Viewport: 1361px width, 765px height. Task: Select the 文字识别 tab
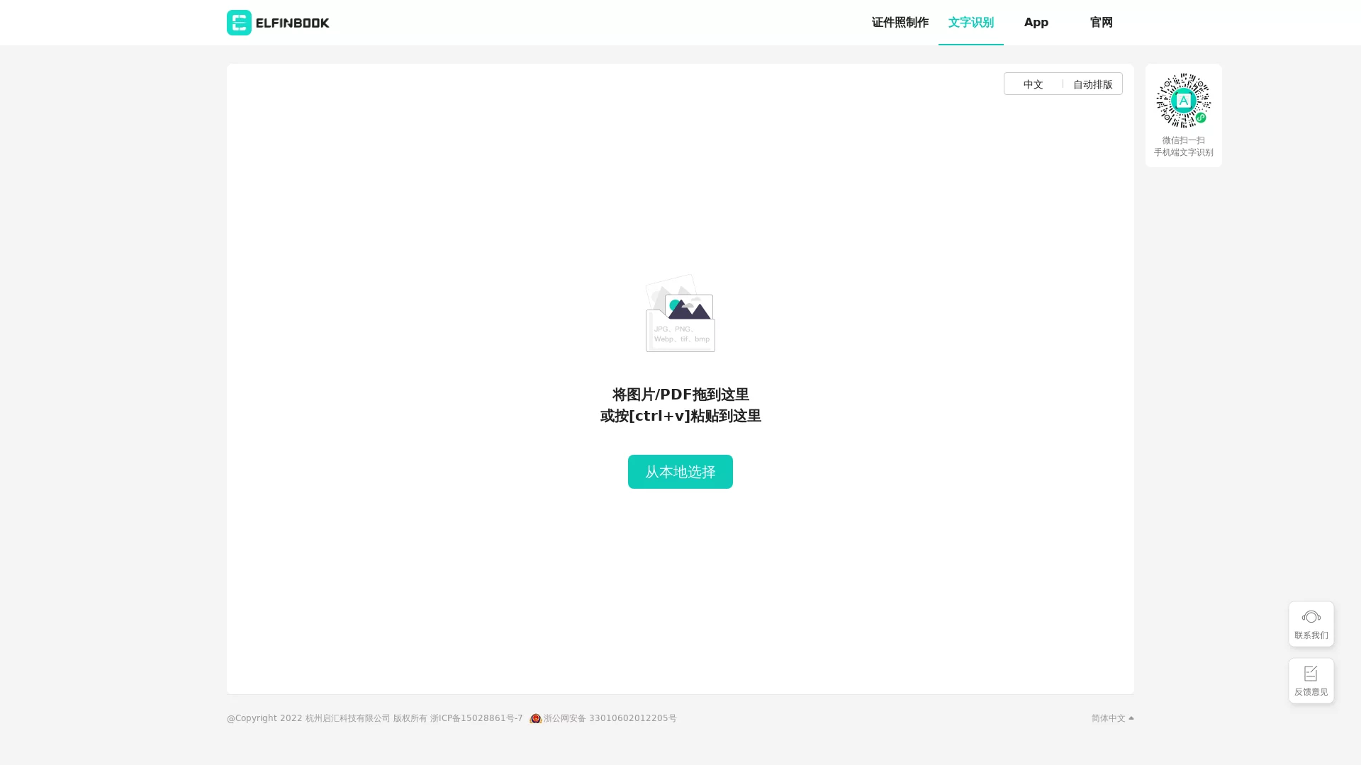pos(970,23)
